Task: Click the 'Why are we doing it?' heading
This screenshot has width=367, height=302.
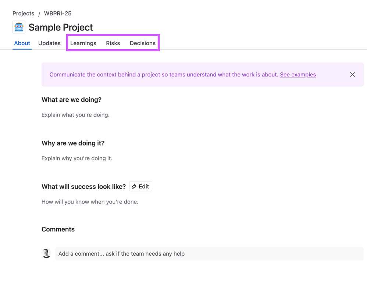Action: (73, 143)
